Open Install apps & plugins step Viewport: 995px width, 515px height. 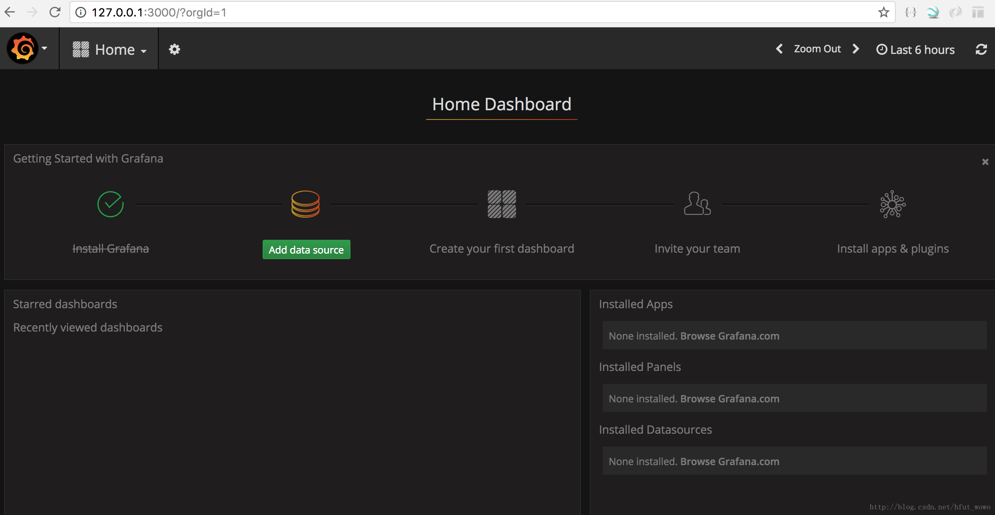click(893, 249)
